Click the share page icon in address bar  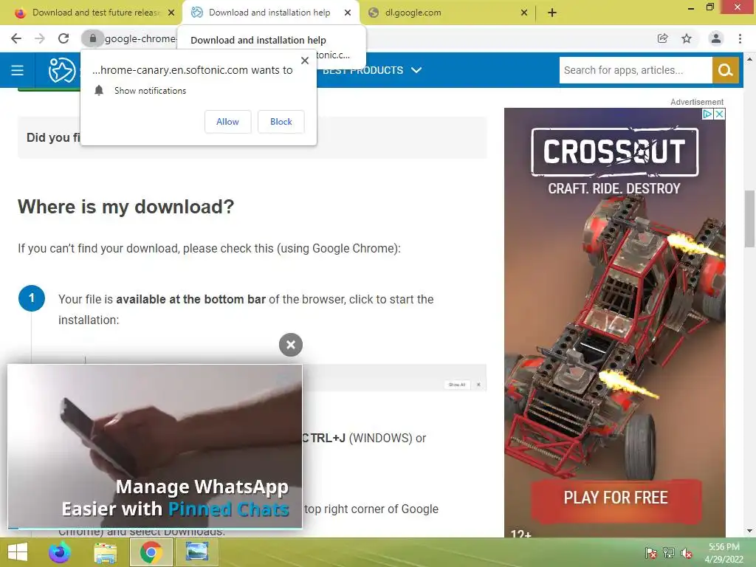(x=662, y=38)
